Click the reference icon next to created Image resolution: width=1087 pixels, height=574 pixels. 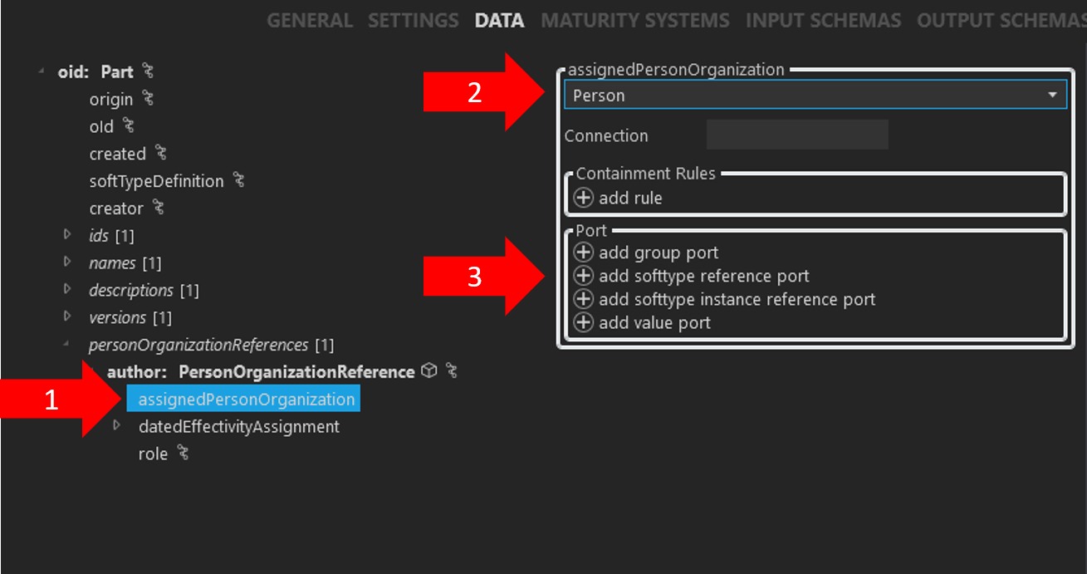[x=161, y=153]
